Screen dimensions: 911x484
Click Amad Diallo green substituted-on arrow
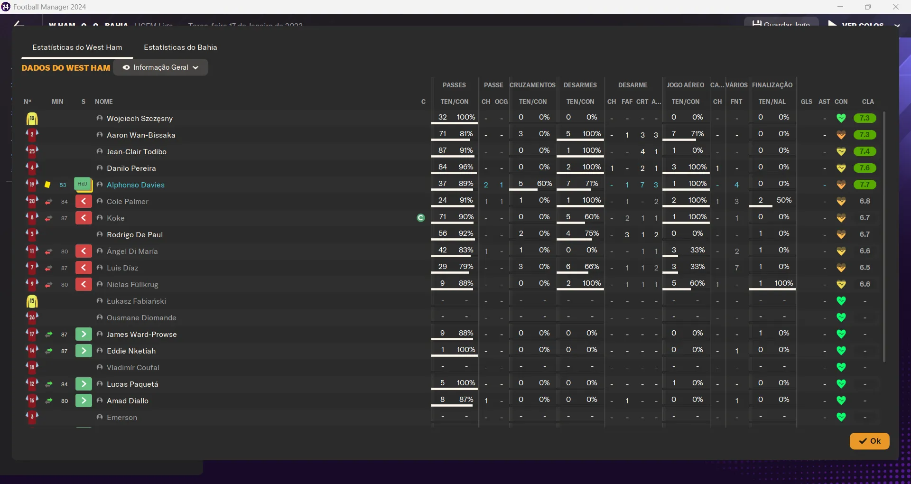point(84,400)
